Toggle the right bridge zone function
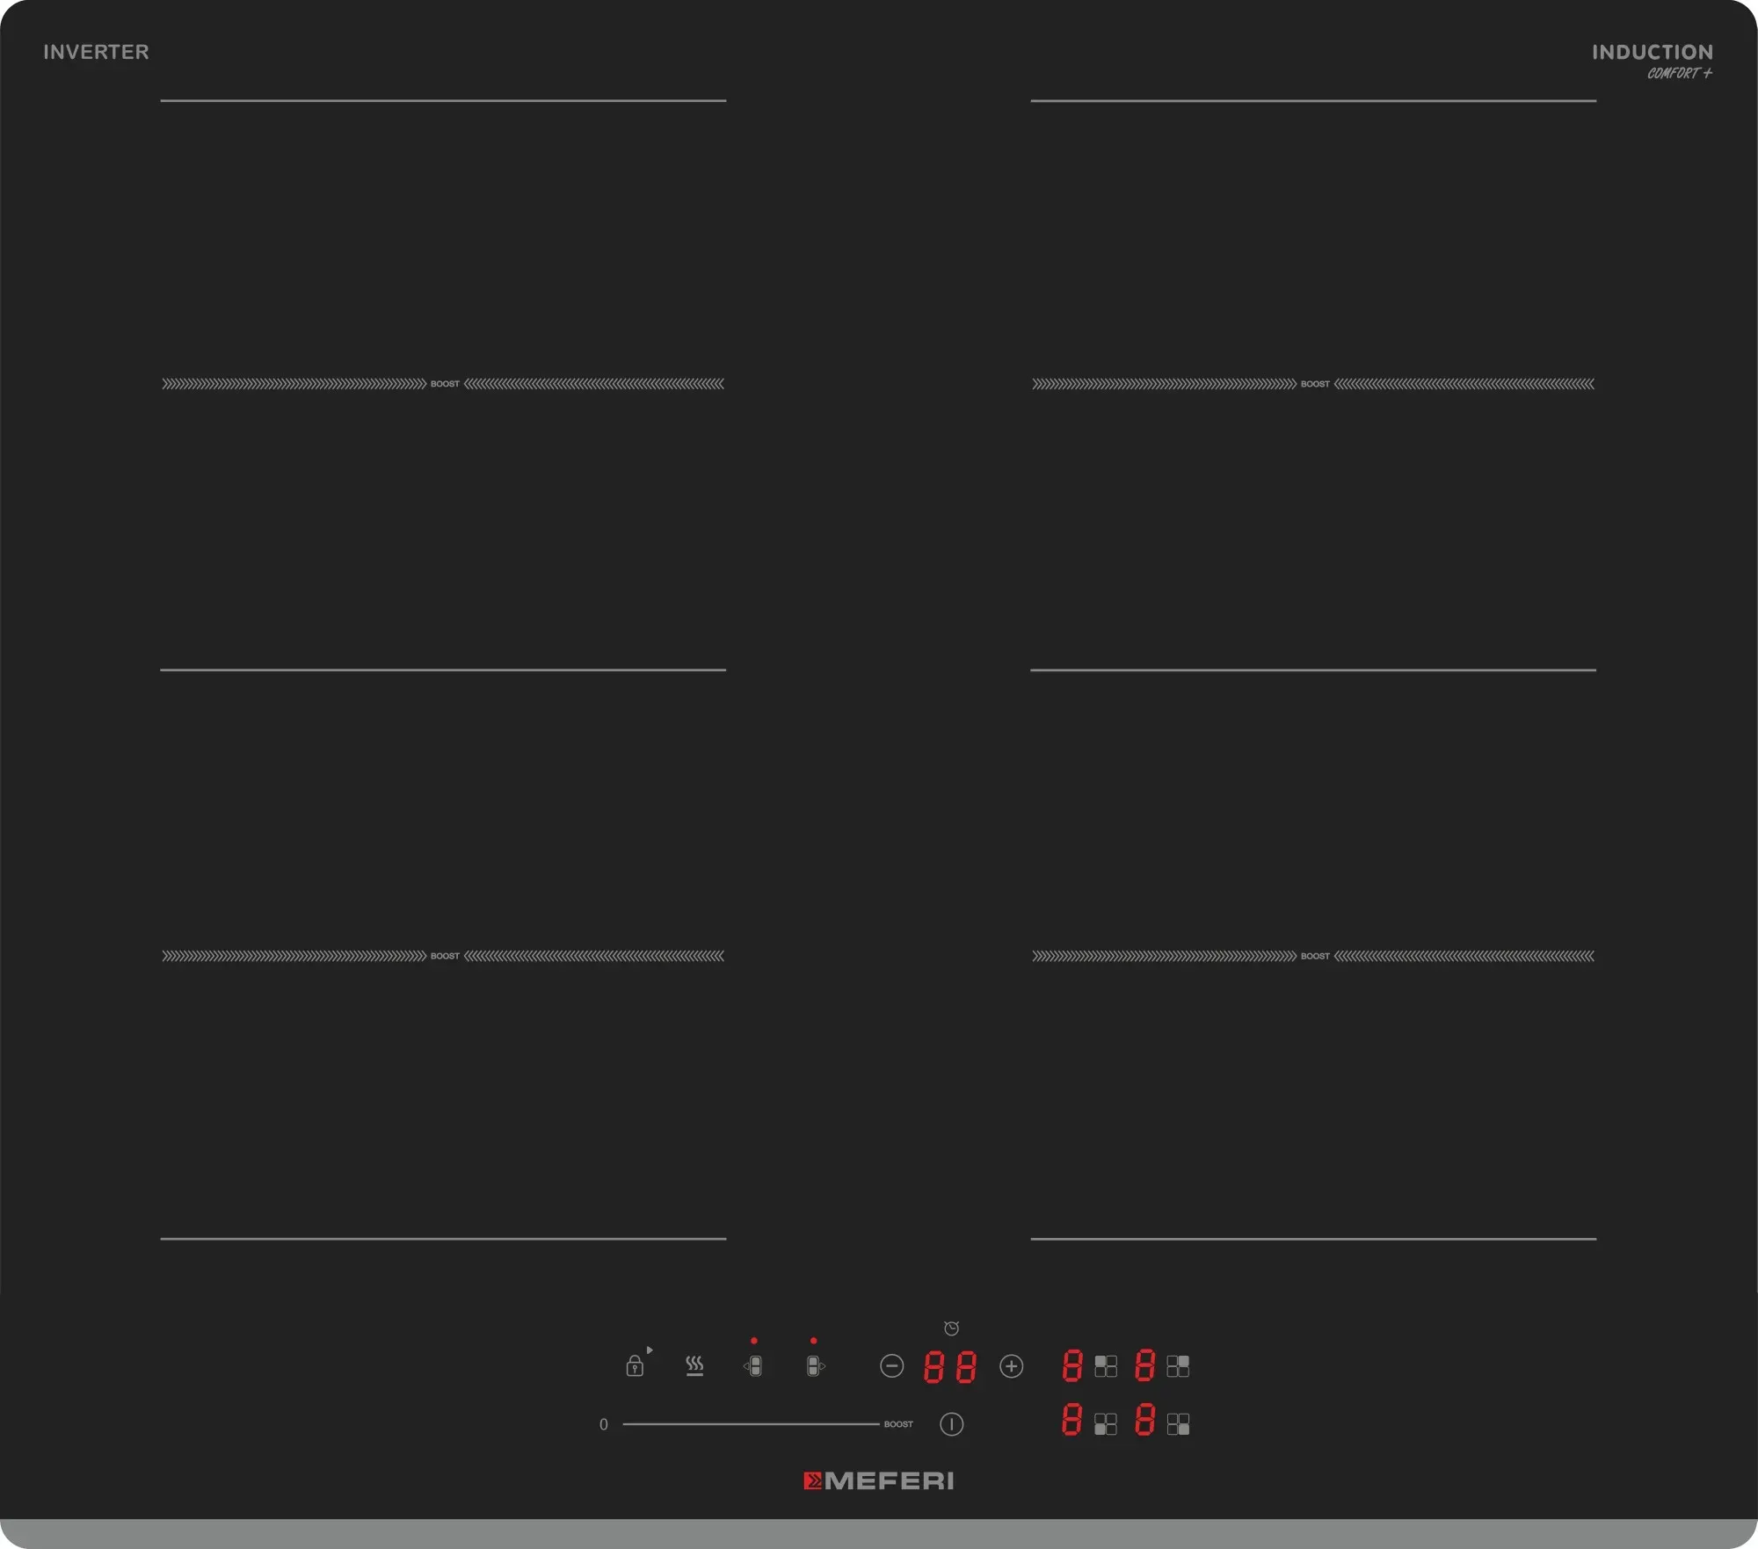The height and width of the screenshot is (1549, 1758). pos(814,1365)
